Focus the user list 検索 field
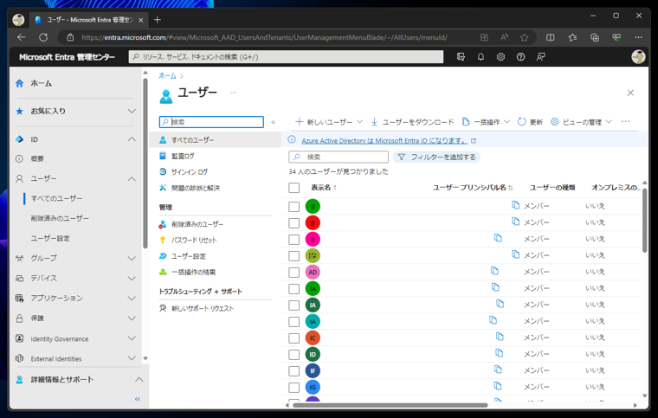658x418 pixels. pyautogui.click(x=339, y=157)
